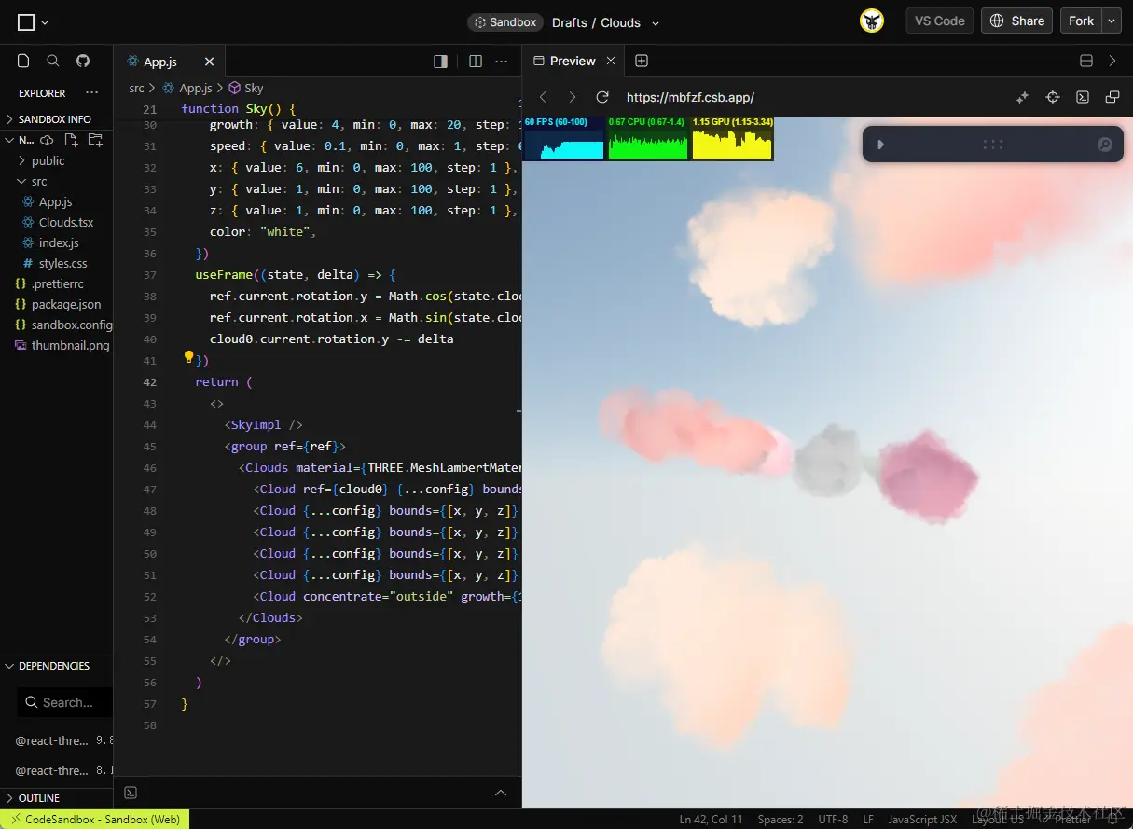Click the New Folder icon
The height and width of the screenshot is (829, 1133).
pos(95,140)
